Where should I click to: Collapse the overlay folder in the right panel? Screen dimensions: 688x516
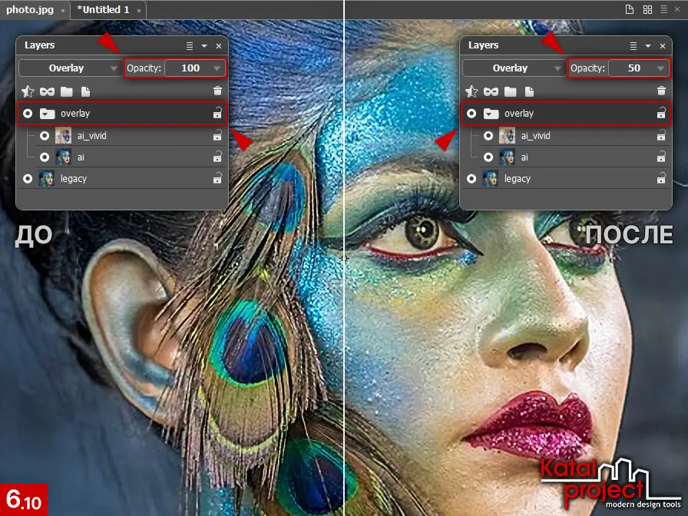tap(491, 114)
